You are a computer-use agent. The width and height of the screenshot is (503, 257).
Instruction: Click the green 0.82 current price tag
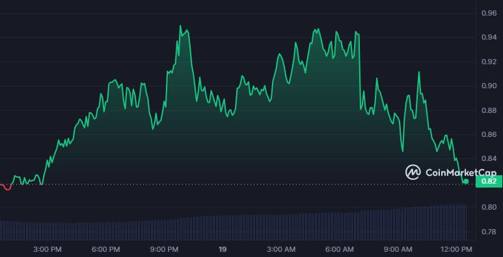click(489, 181)
